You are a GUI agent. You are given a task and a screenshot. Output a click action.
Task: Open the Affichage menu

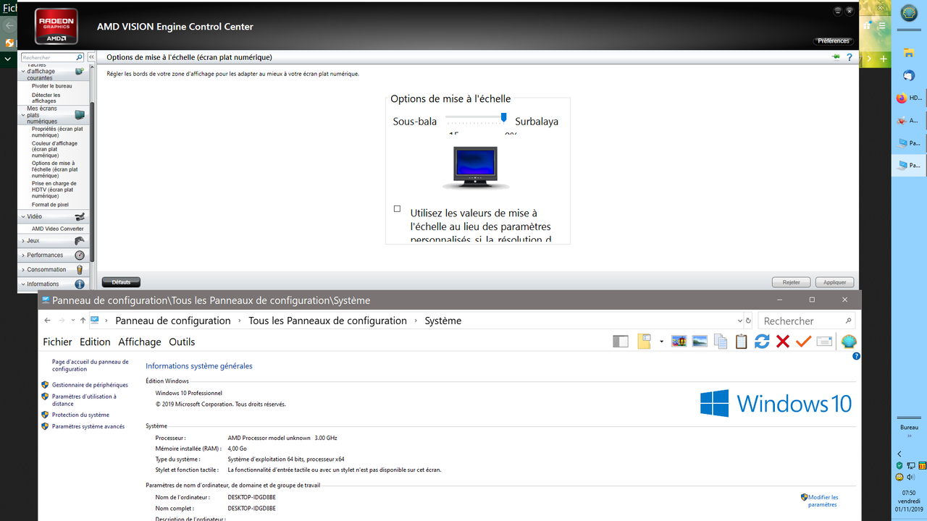(140, 342)
